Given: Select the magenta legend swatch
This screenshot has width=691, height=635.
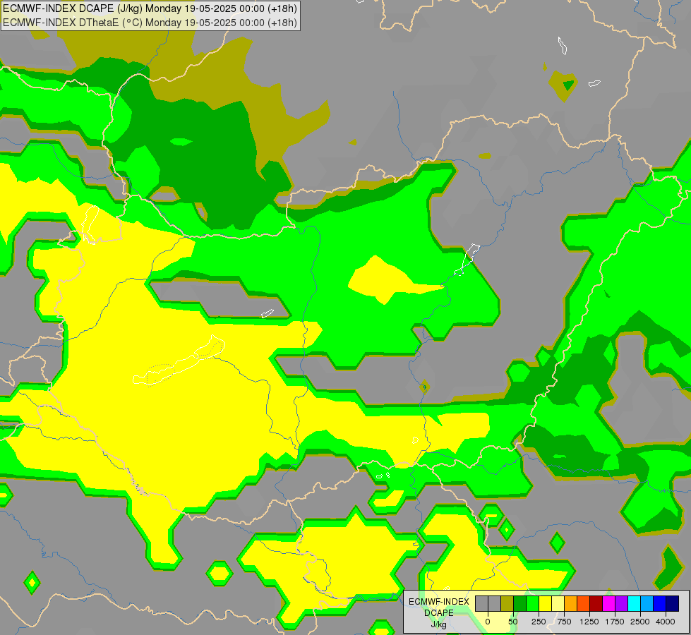Looking at the screenshot, I should (x=608, y=603).
